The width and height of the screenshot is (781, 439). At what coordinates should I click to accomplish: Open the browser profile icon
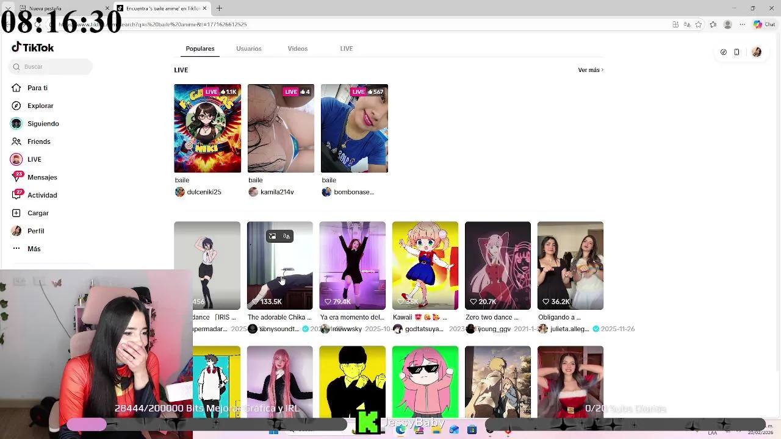[x=727, y=24]
